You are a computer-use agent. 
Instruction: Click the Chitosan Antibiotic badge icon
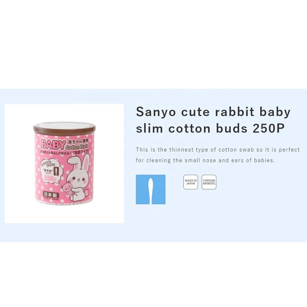tap(209, 182)
